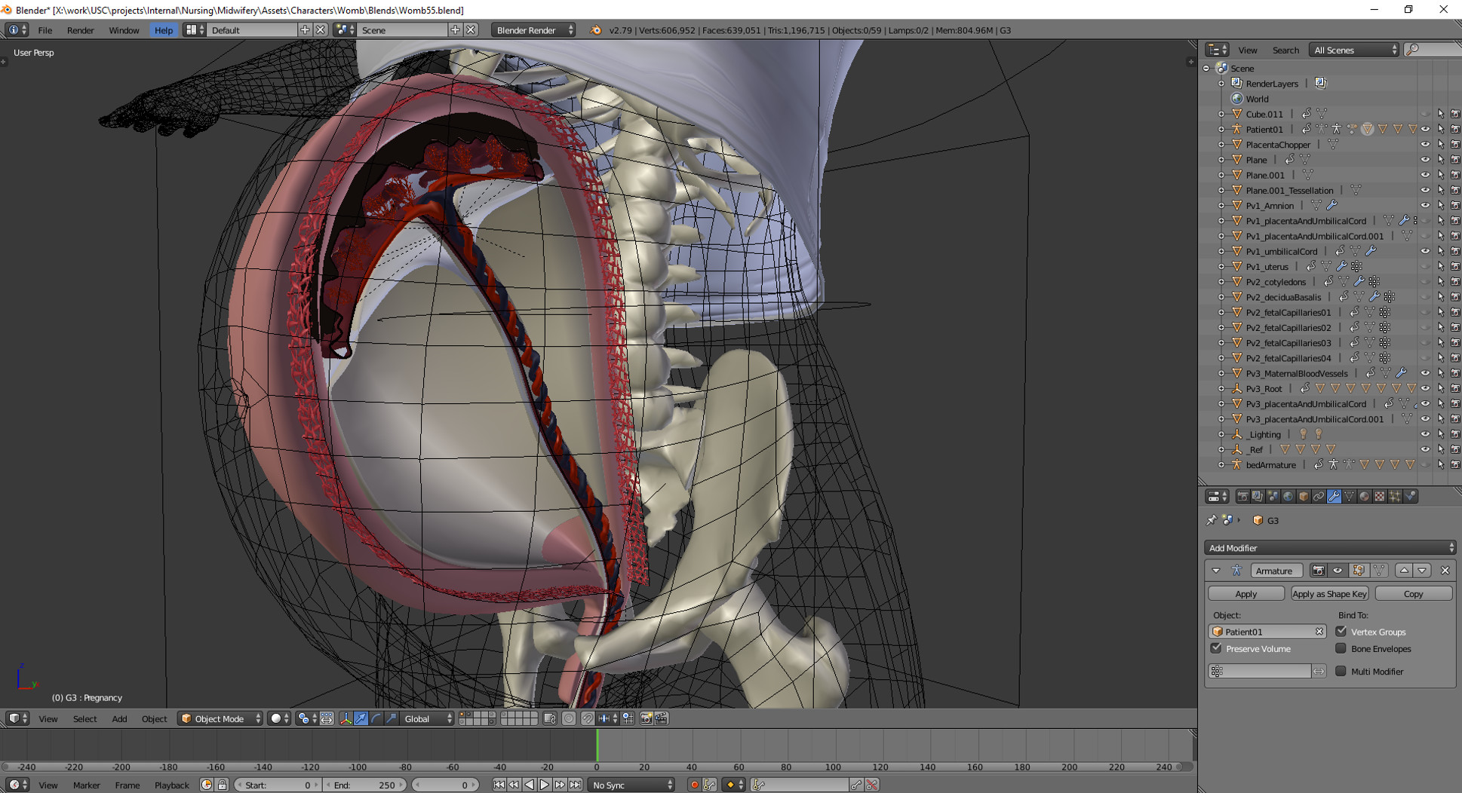Open the World properties tab globe icon
The height and width of the screenshot is (793, 1462).
[x=1288, y=497]
